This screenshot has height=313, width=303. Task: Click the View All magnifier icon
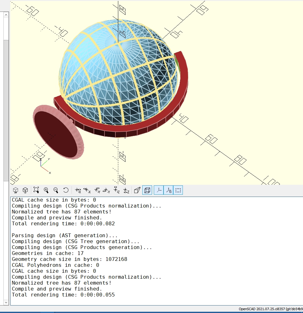click(x=36, y=190)
